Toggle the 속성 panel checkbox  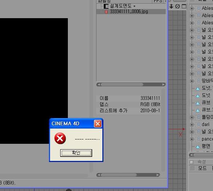point(192,162)
